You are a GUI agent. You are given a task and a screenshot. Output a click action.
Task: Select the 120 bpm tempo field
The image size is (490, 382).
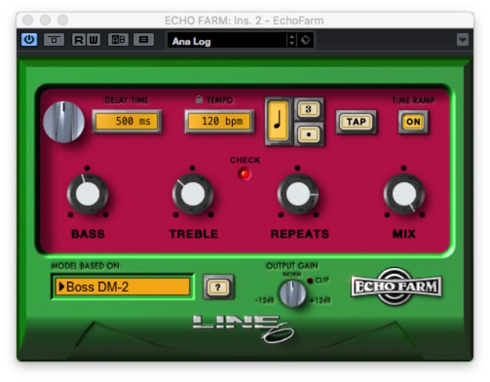click(x=220, y=121)
